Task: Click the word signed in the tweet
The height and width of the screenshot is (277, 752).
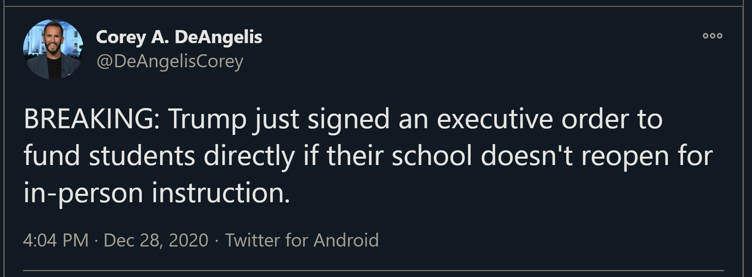Action: (349, 120)
